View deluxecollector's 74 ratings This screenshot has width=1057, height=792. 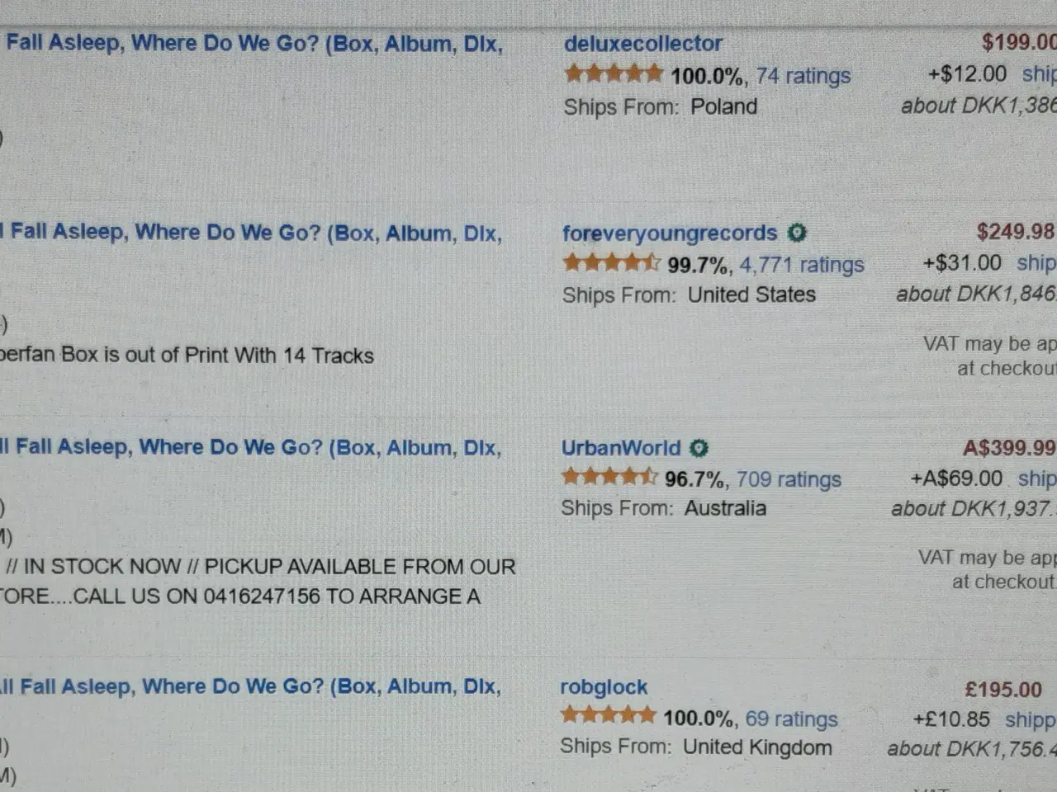(803, 76)
